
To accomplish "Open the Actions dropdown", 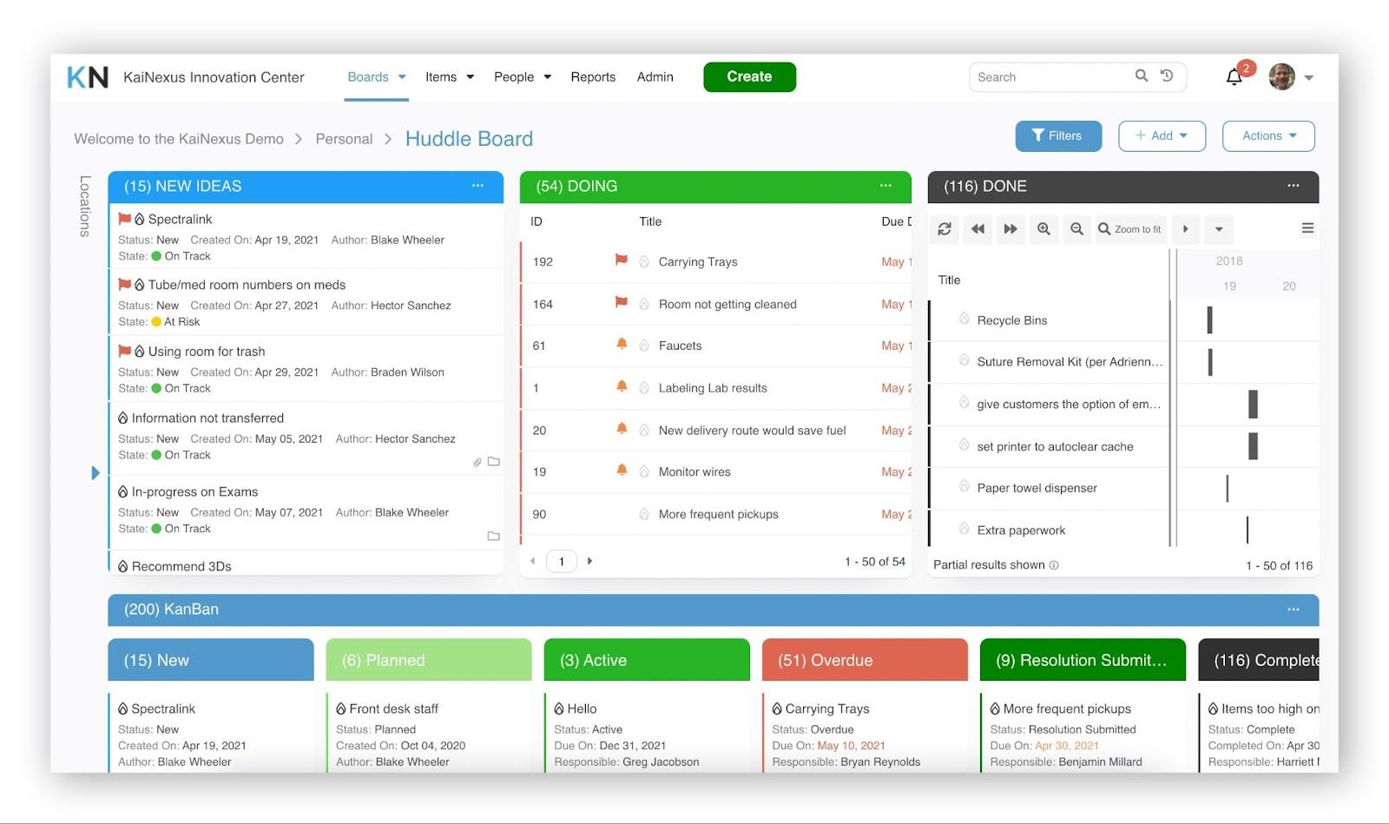I will point(1268,136).
